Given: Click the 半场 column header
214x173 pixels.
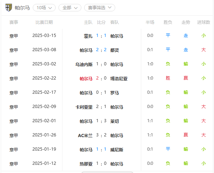Looking at the screenshot, I should (150, 22).
